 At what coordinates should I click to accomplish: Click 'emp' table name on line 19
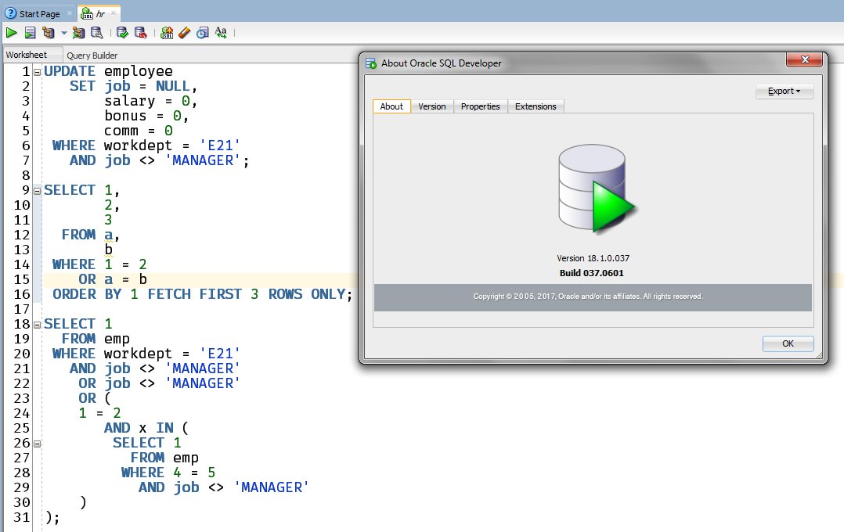coord(117,339)
